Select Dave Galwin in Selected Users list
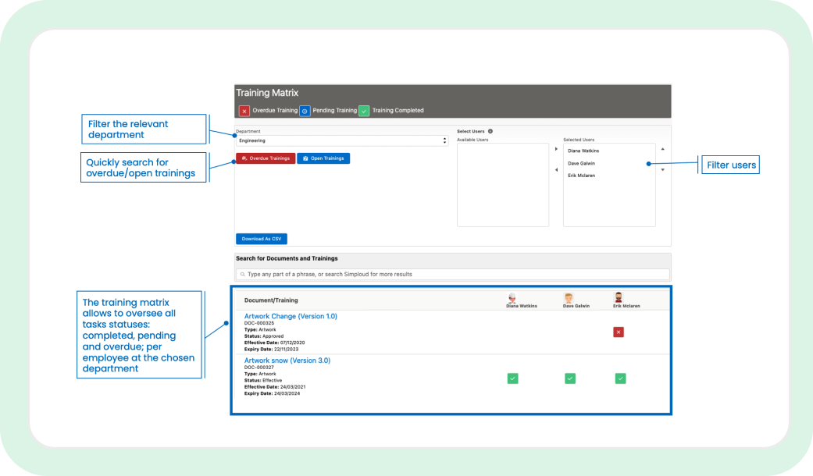Image resolution: width=813 pixels, height=476 pixels. pyautogui.click(x=581, y=163)
